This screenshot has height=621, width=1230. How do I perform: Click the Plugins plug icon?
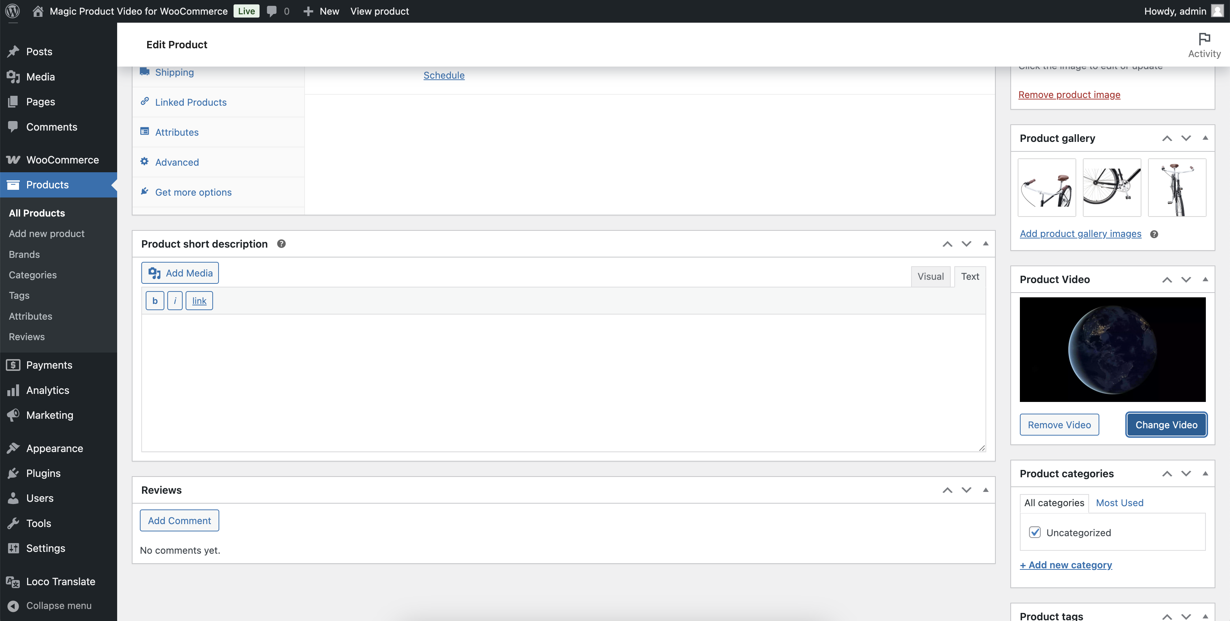[x=14, y=473]
